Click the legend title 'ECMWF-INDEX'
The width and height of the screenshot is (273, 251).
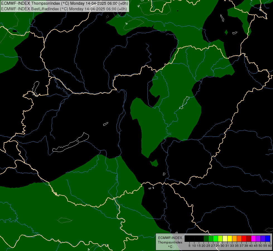pos(170,238)
